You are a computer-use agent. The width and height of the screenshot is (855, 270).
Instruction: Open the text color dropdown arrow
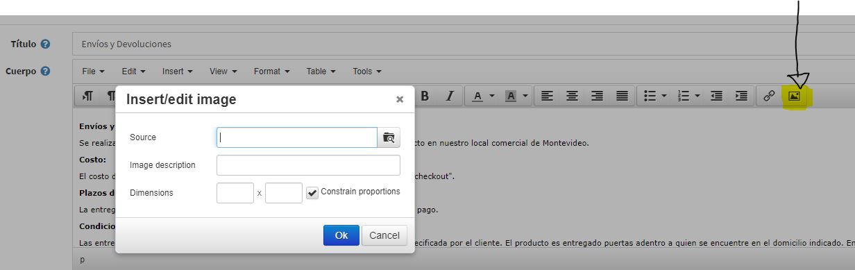tap(493, 96)
